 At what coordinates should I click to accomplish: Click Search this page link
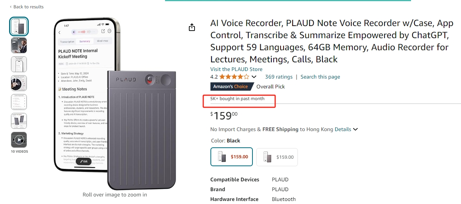tap(320, 77)
